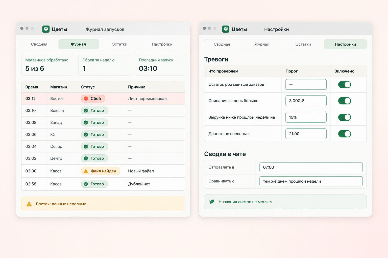Image resolution: width=388 pixels, height=258 pixels.
Task: Click the Новый файел reason cell
Action: tap(154, 171)
